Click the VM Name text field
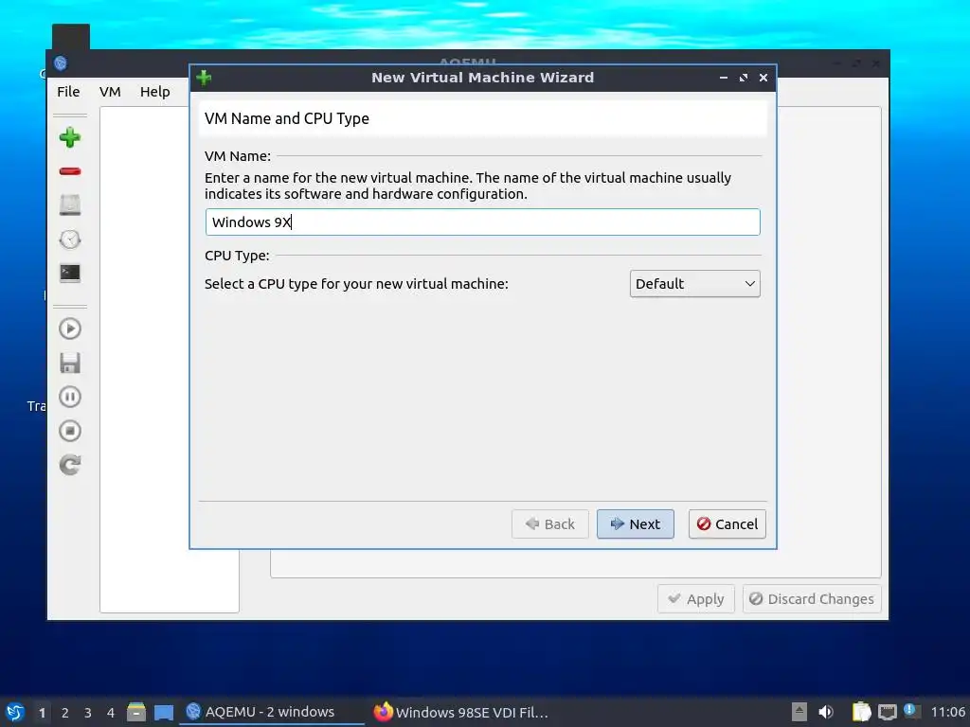The width and height of the screenshot is (970, 727). coord(482,222)
